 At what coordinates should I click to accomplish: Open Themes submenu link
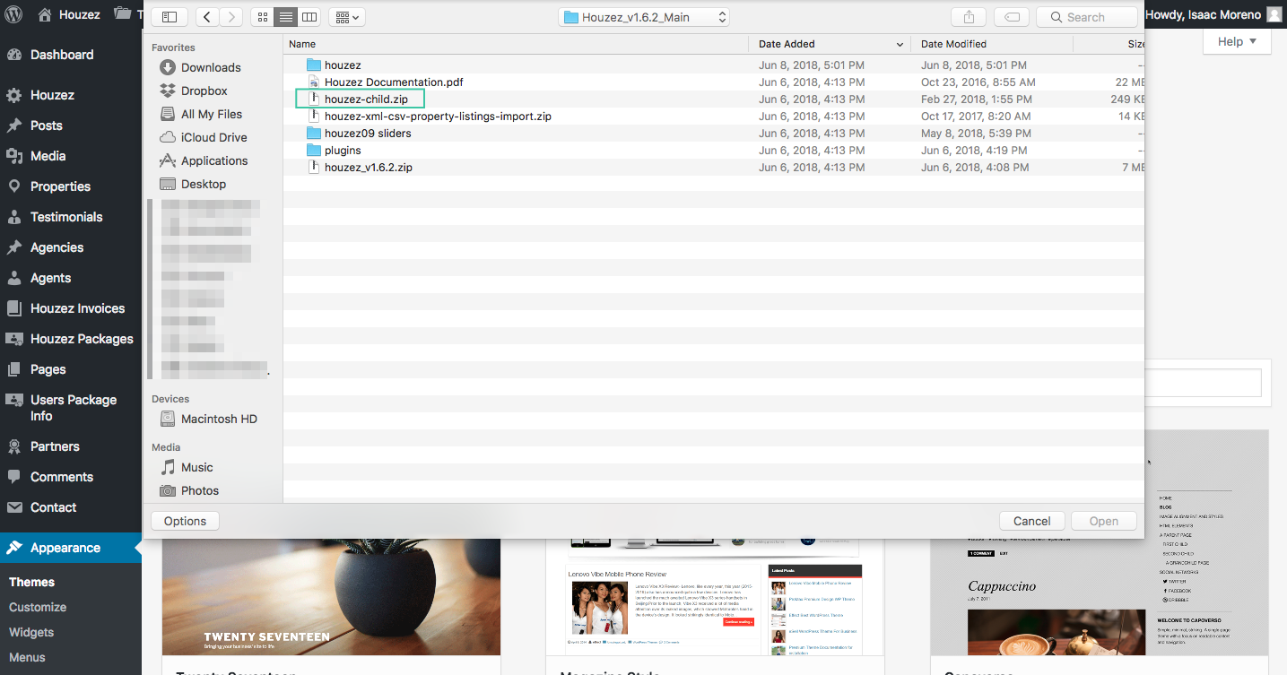(x=31, y=582)
